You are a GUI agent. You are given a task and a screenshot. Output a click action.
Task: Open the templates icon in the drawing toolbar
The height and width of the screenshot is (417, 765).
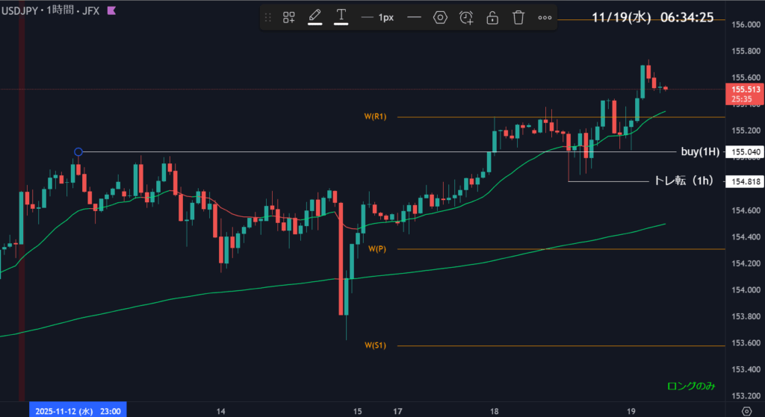(x=288, y=18)
